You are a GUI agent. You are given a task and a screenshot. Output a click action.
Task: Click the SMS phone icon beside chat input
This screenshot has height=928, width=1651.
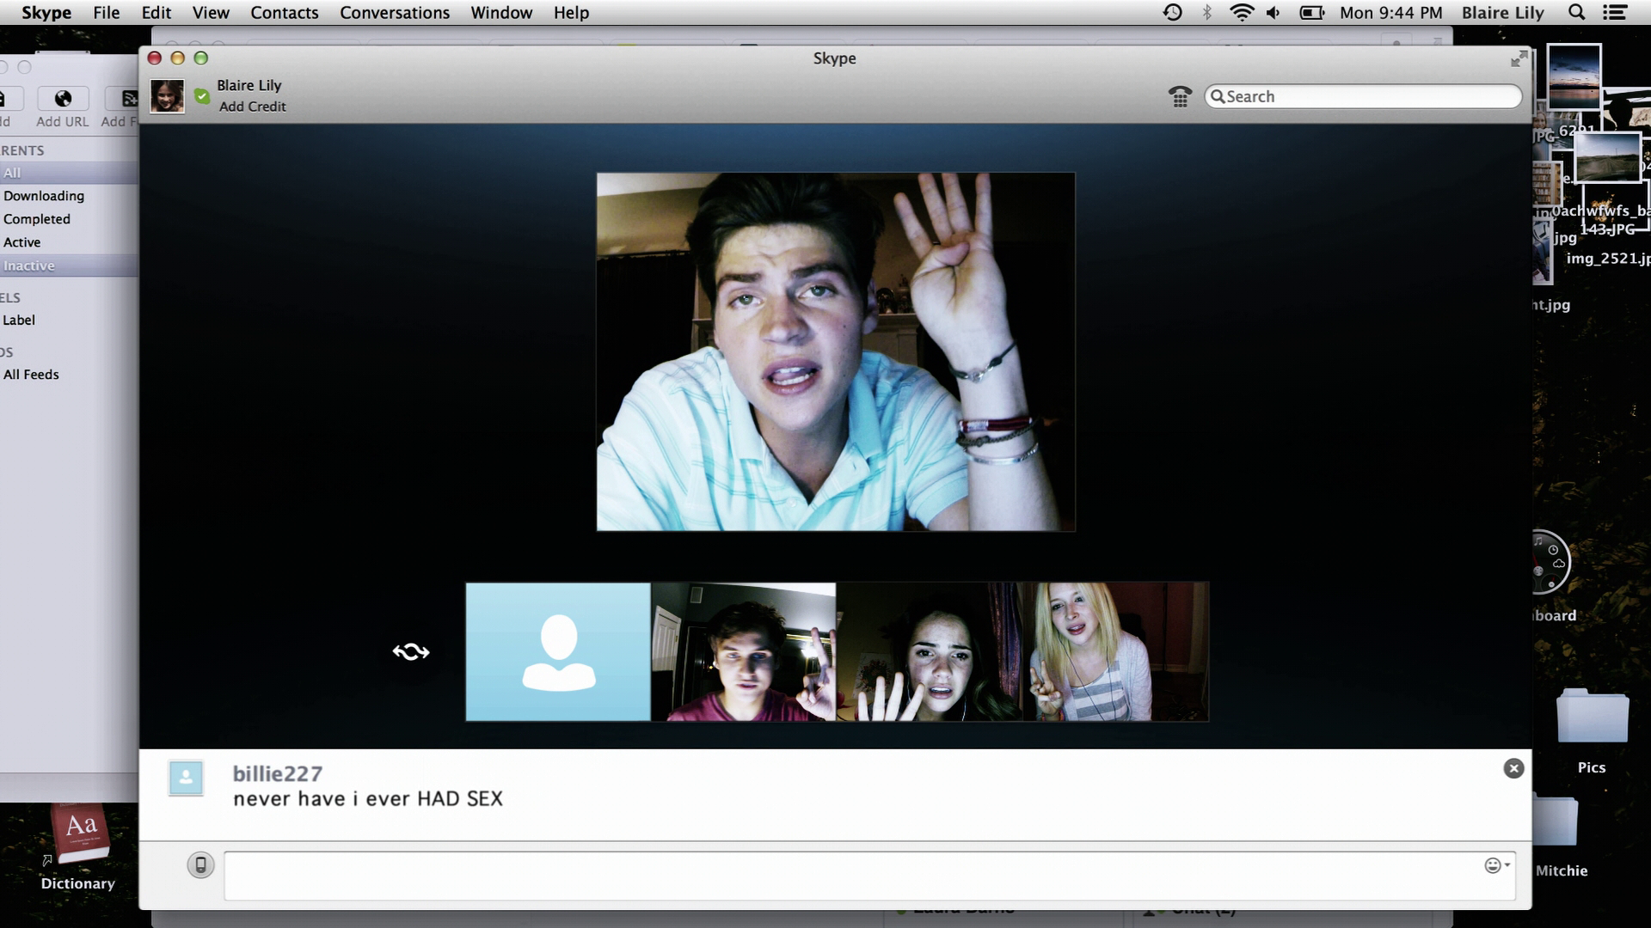coord(200,864)
